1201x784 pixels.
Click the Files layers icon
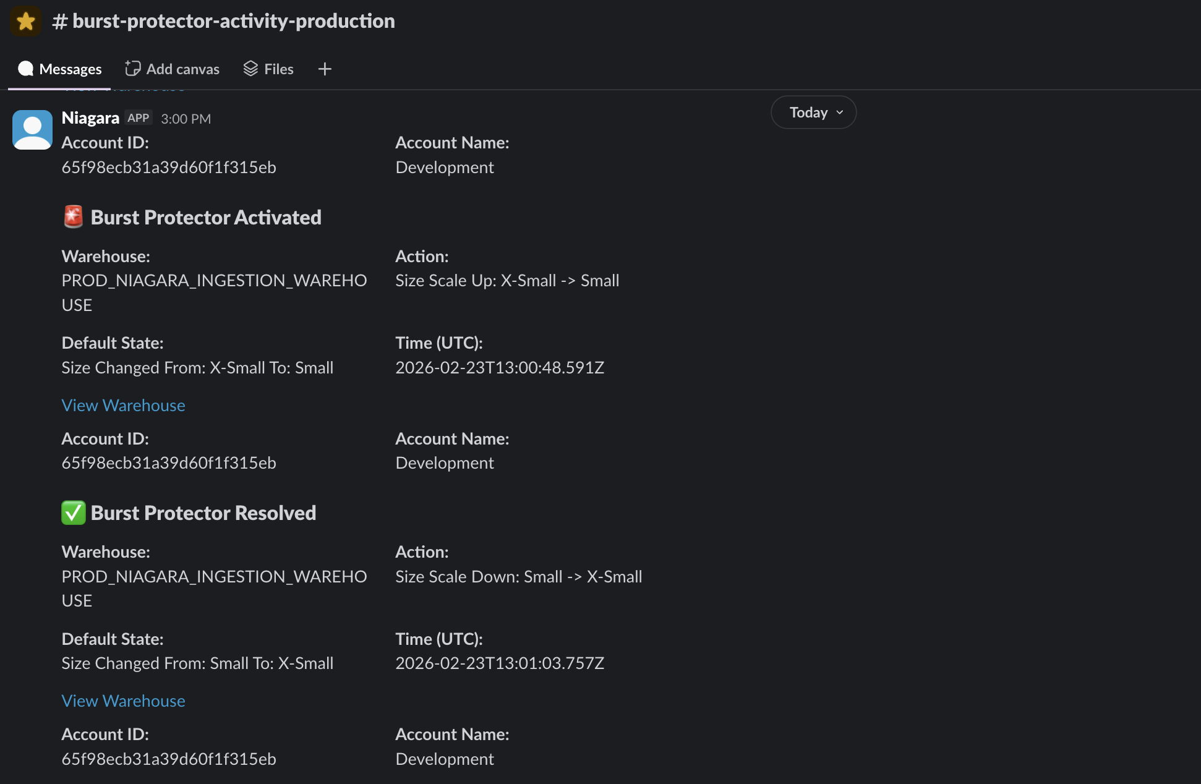pyautogui.click(x=250, y=69)
